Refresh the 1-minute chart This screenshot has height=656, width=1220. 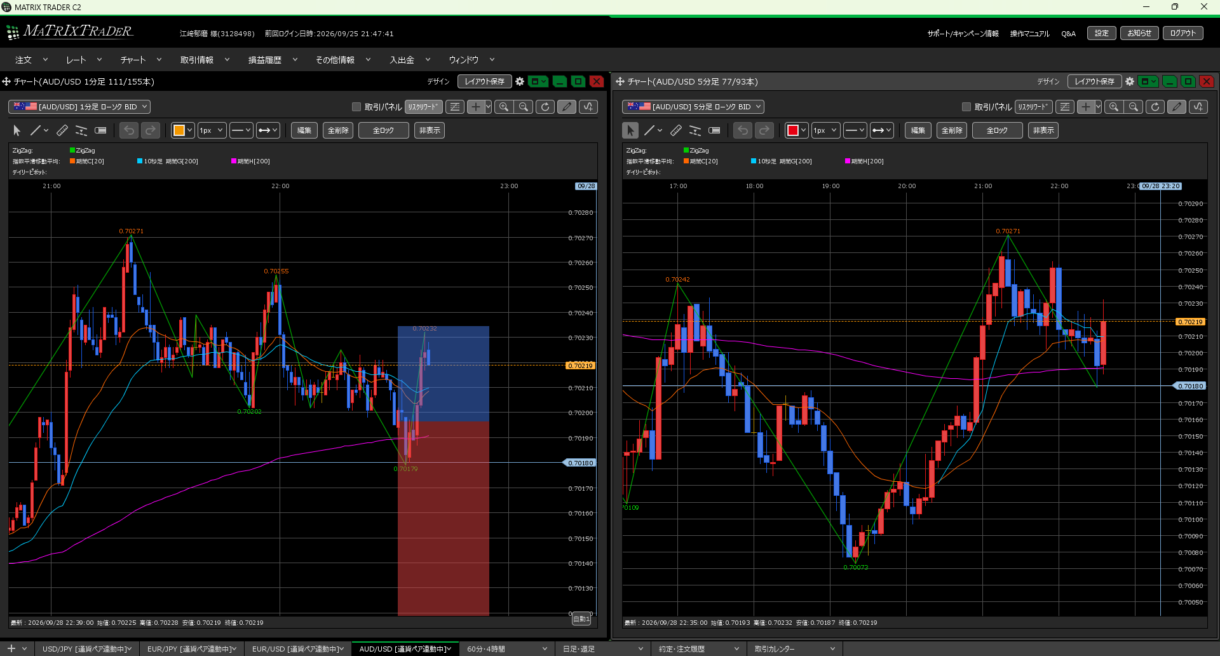(545, 107)
